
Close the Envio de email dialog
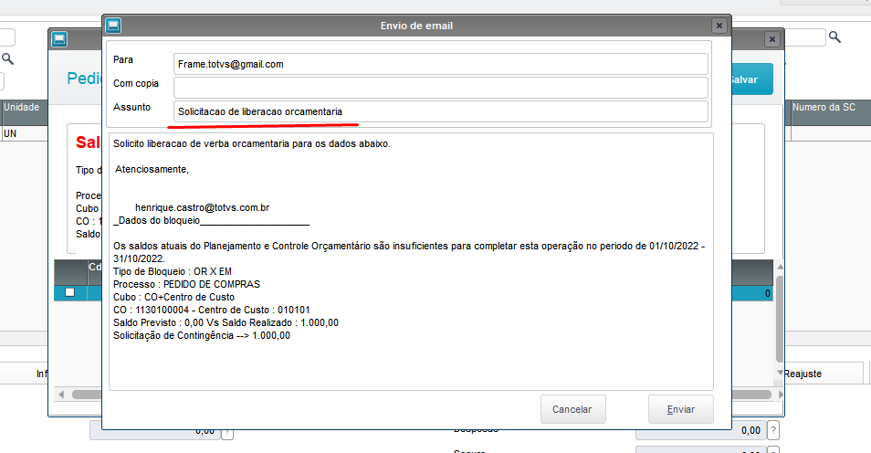(719, 26)
